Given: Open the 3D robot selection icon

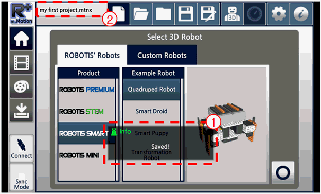Looking at the screenshot, I should tap(232, 14).
